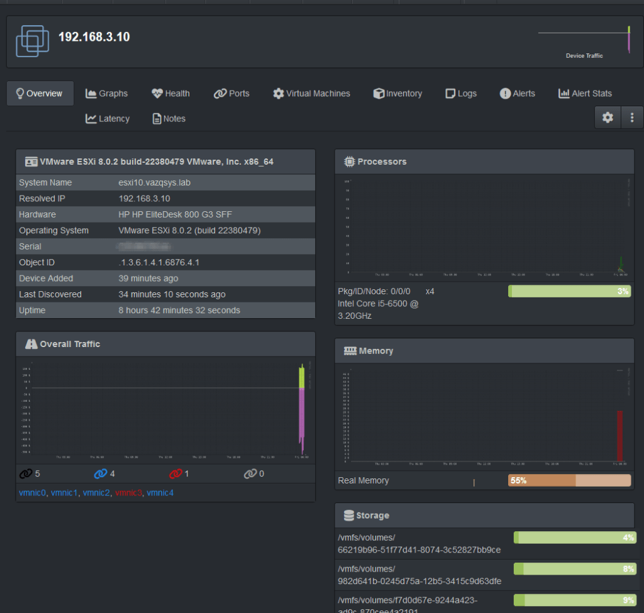Click the Processors chip icon

pos(349,162)
